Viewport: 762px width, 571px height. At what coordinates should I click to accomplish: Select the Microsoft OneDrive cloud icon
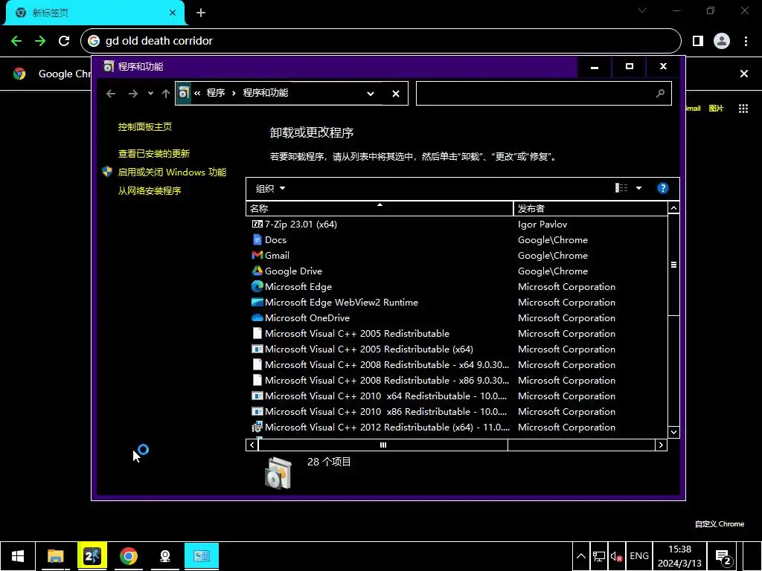pos(257,318)
